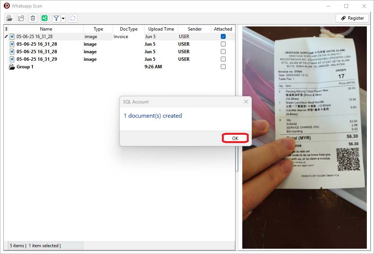Click the image file icon of Invoice row
This screenshot has height=254, width=374.
click(12, 37)
